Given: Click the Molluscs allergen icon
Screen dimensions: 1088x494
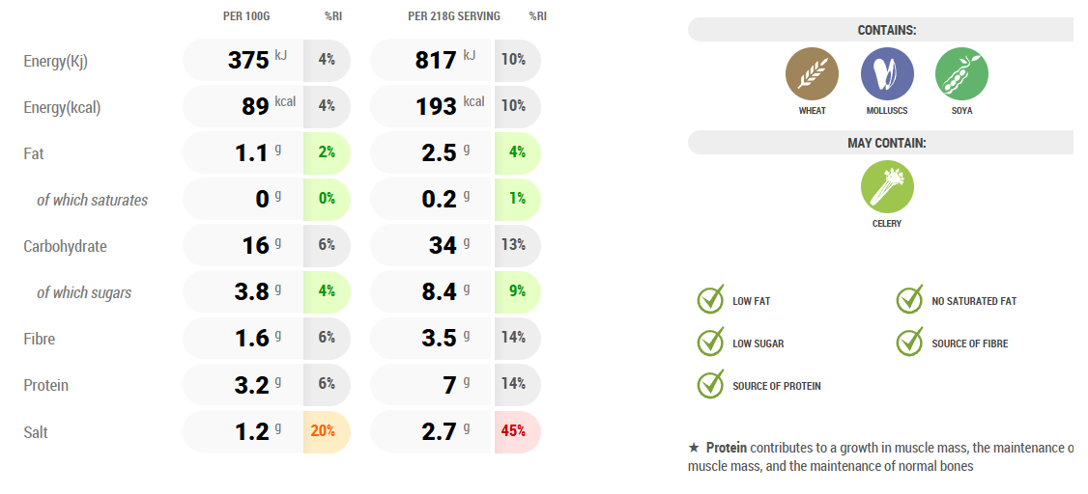Looking at the screenshot, I should pos(887,74).
